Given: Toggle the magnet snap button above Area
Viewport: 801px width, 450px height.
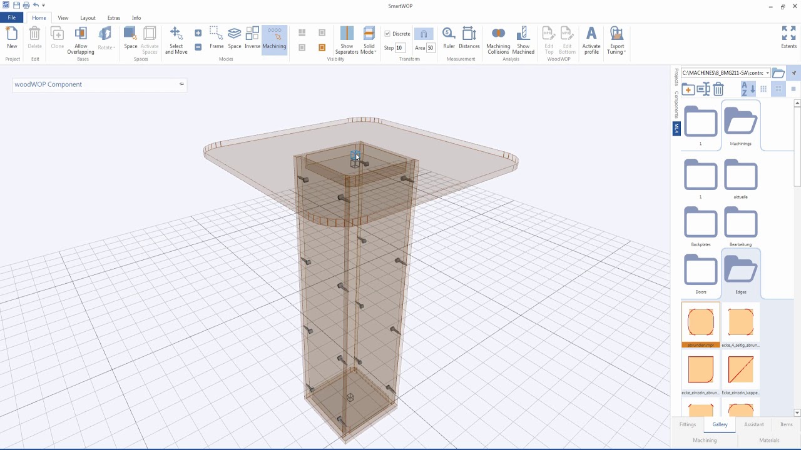Looking at the screenshot, I should tap(424, 34).
